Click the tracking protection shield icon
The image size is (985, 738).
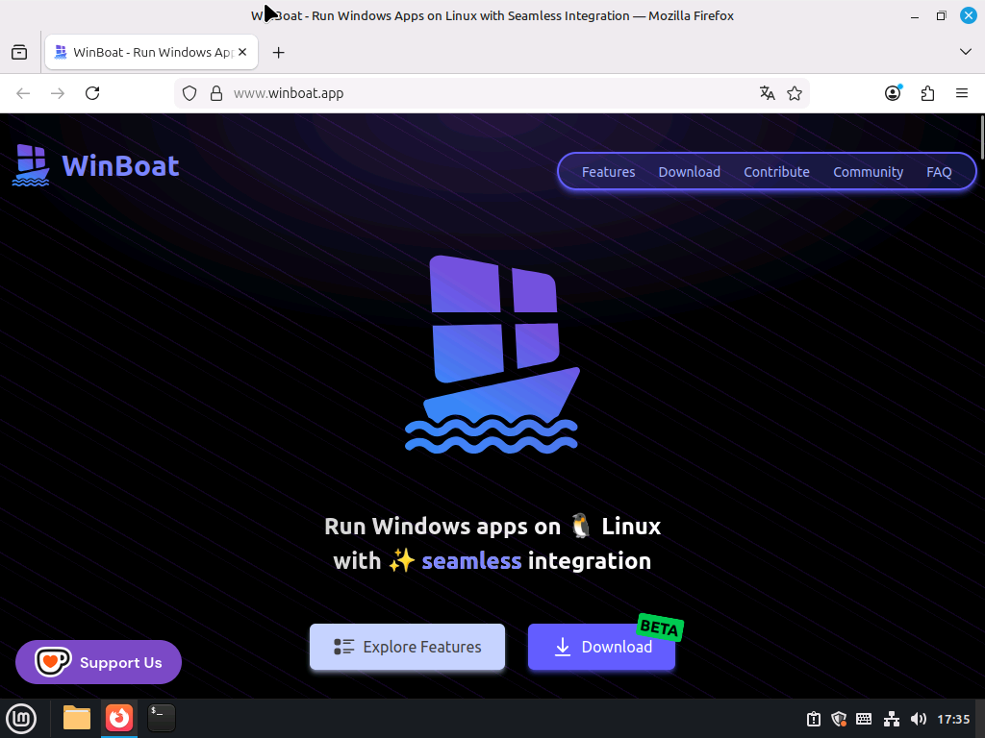189,93
